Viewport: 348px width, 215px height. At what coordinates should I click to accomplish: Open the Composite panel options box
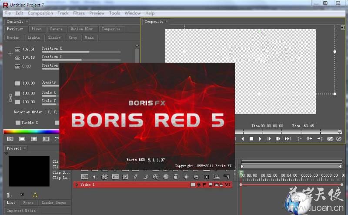click(x=167, y=21)
